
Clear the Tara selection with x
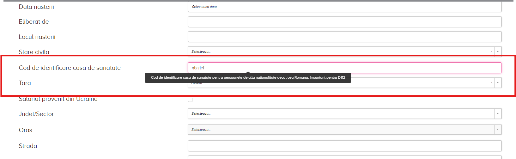click(492, 83)
